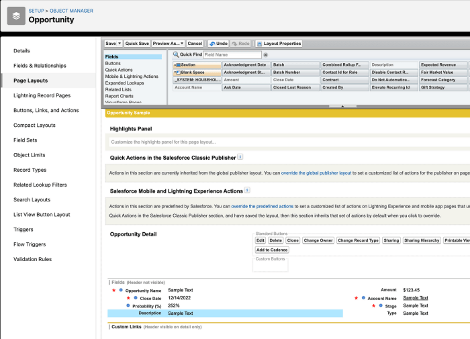This screenshot has height=339, width=470.
Task: Click the info icon beside Lightning Experience Actions
Action: pos(247,190)
